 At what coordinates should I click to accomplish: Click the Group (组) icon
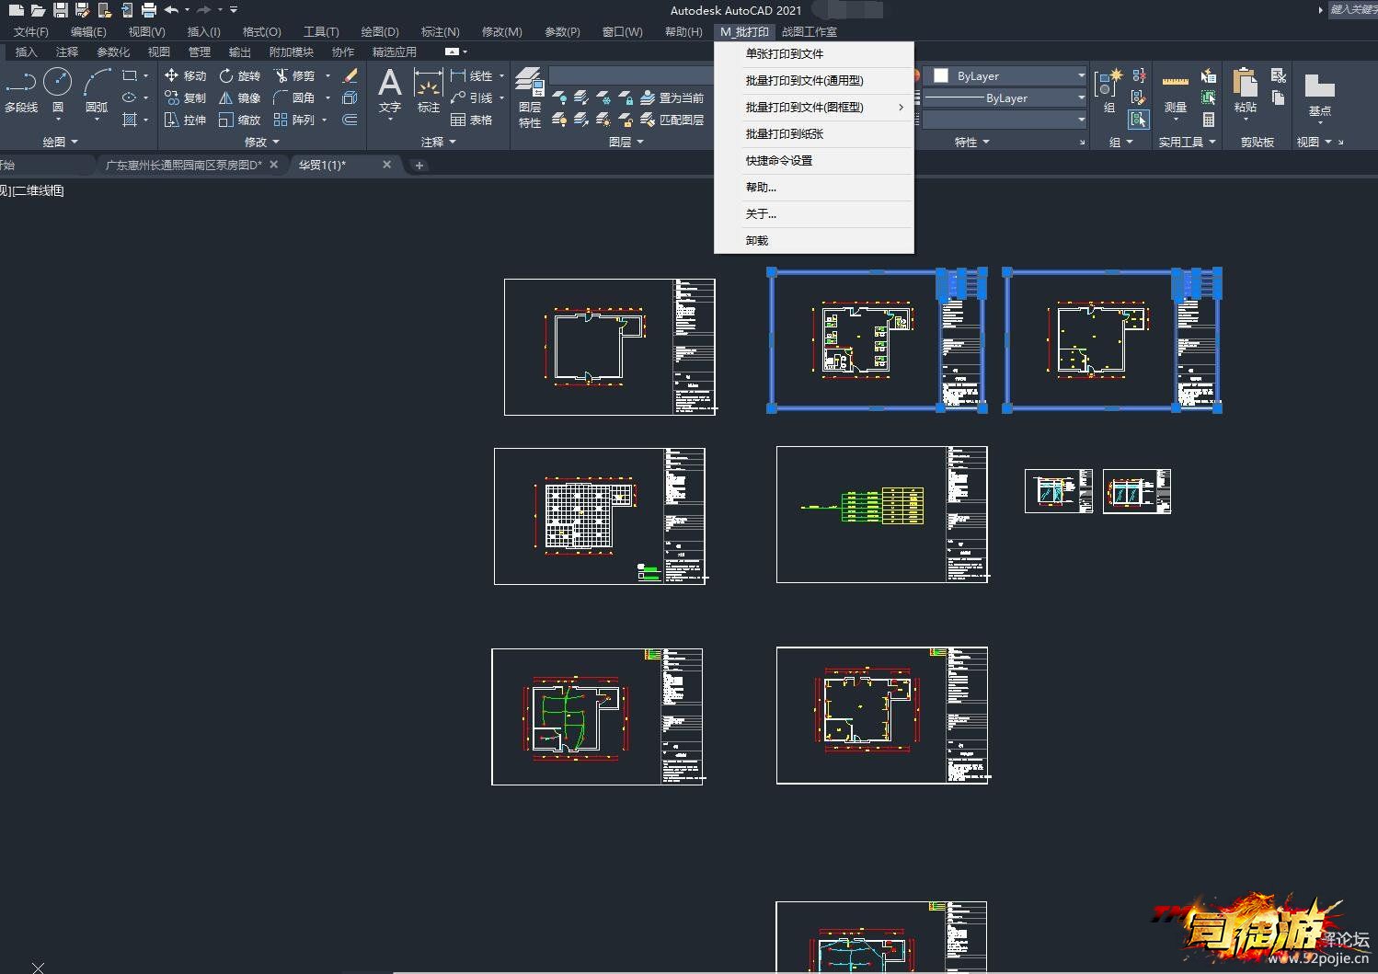click(1108, 91)
